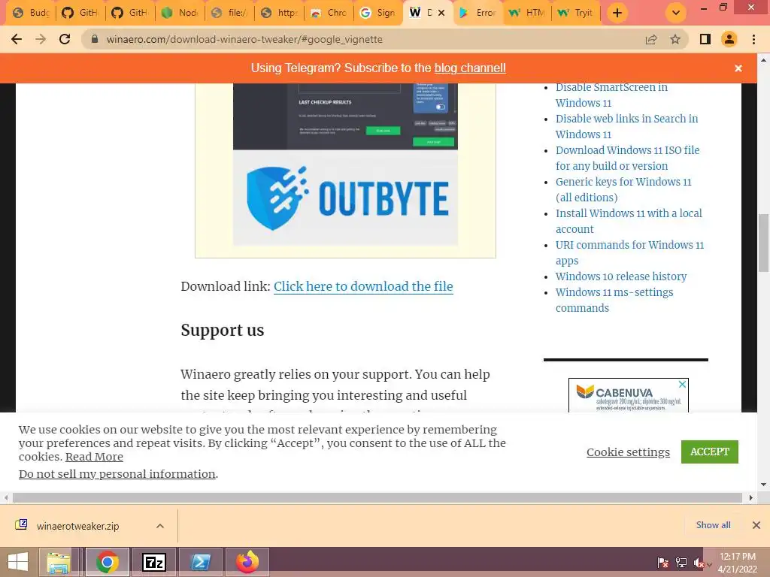Share this page icon in address bar

(651, 39)
